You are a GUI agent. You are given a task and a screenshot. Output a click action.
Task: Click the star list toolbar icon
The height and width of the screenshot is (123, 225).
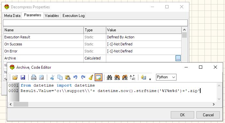pos(143,77)
